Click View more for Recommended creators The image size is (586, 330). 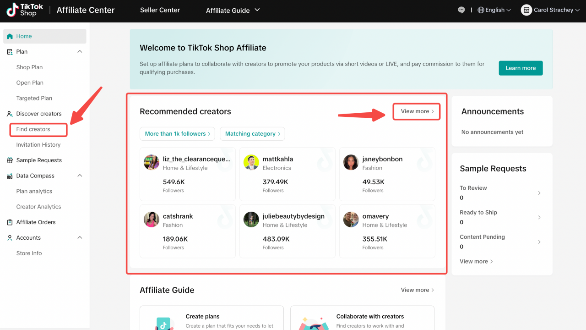(x=417, y=111)
